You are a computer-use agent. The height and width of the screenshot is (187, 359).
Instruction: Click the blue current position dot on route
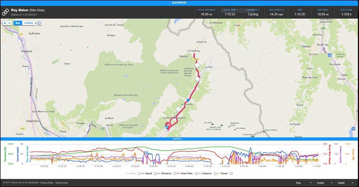(188, 100)
